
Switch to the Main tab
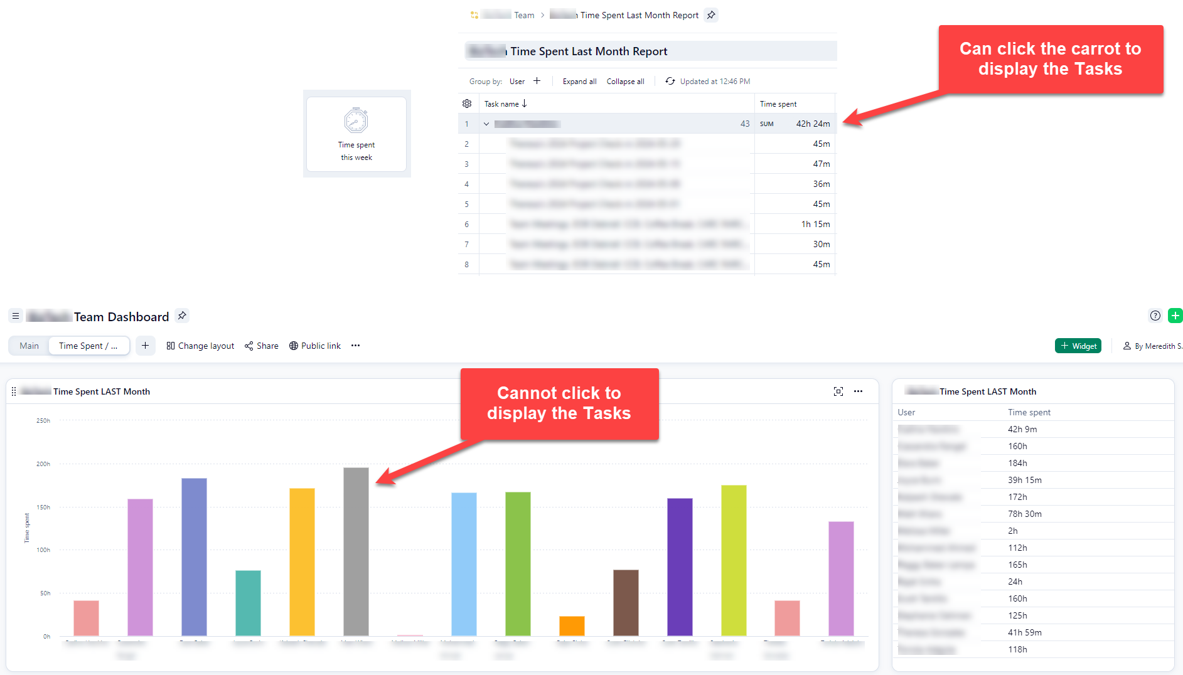point(29,346)
